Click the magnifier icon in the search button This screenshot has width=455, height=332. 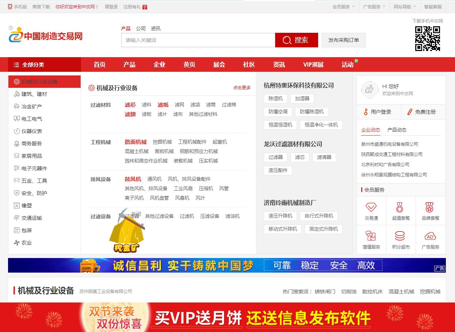pos(287,40)
